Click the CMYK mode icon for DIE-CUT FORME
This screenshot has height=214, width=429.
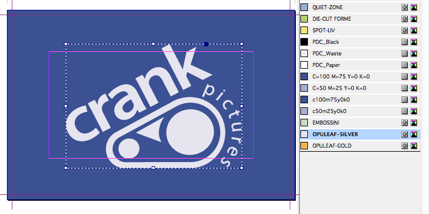414,19
